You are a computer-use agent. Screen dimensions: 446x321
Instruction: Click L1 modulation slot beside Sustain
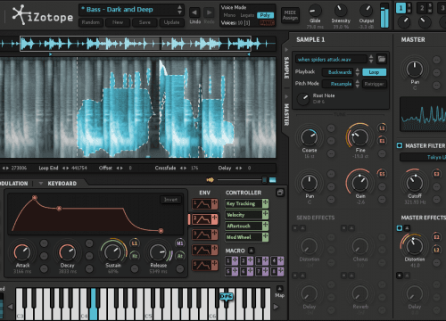tap(135, 243)
